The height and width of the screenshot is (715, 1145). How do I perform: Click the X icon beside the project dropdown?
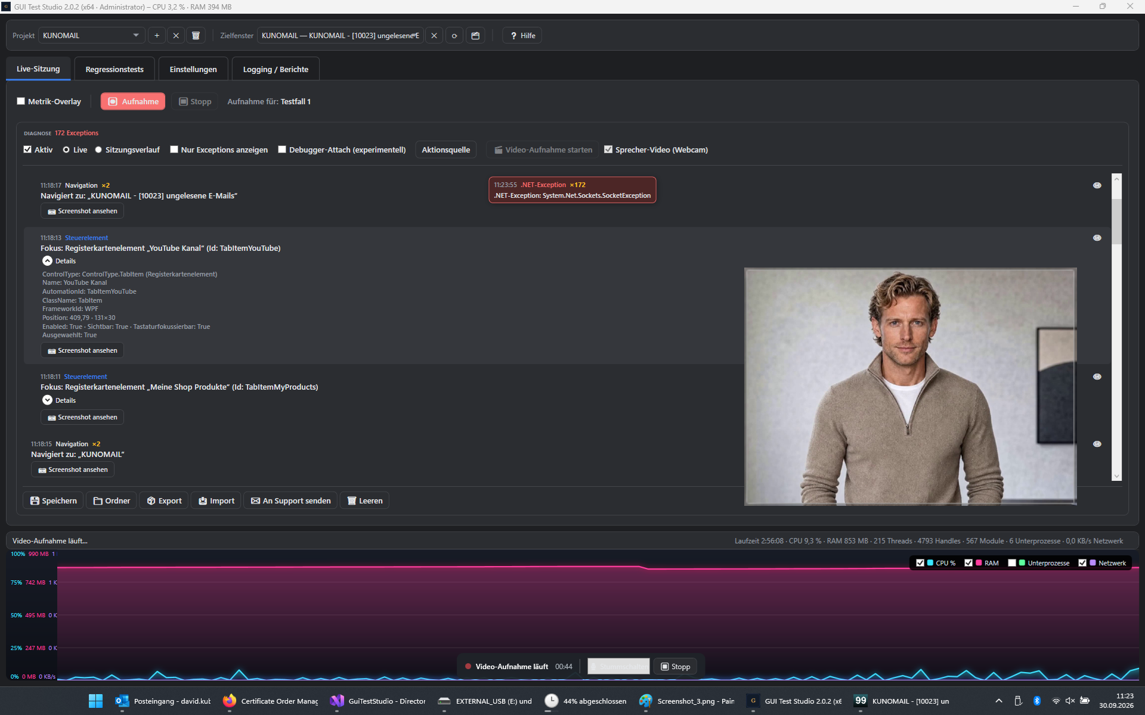pos(176,36)
